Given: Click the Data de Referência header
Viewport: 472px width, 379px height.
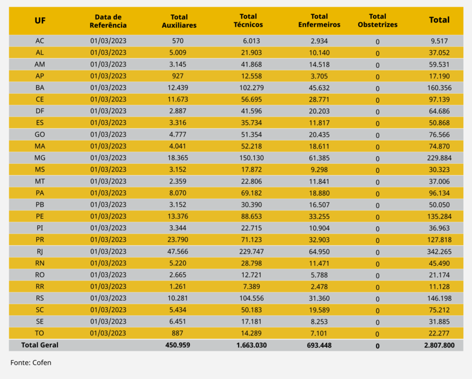Looking at the screenshot, I should coord(108,21).
